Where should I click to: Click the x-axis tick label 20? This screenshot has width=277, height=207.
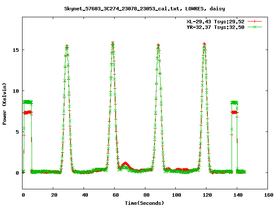tap(54, 195)
